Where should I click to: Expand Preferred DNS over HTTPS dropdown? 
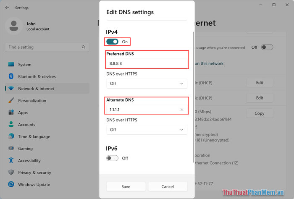(x=147, y=84)
